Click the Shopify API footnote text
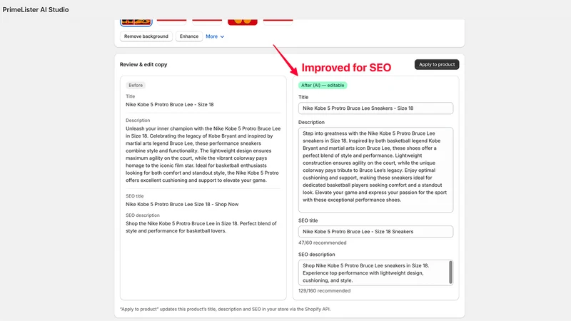571x321 pixels. pyautogui.click(x=225, y=309)
